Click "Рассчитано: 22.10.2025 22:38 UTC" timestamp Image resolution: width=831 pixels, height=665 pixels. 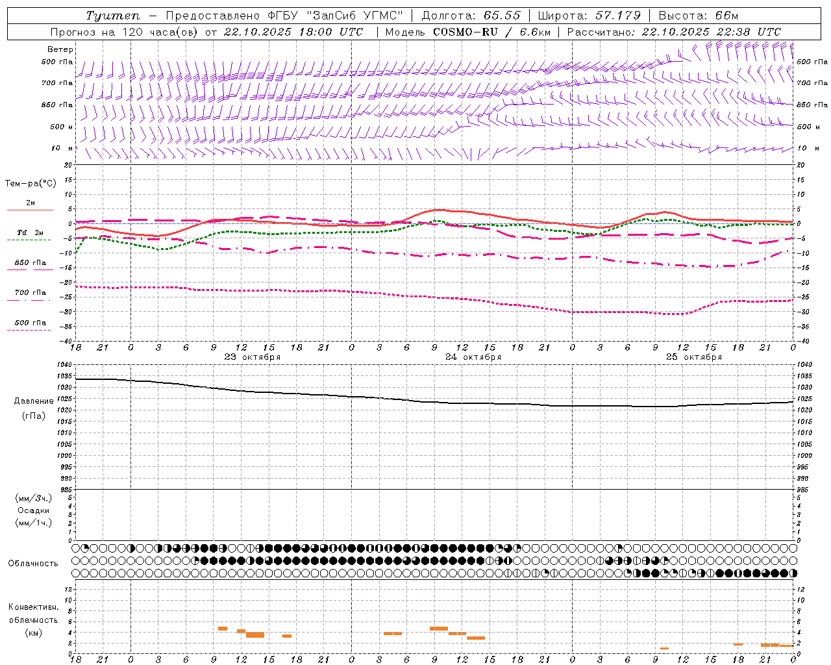[674, 32]
